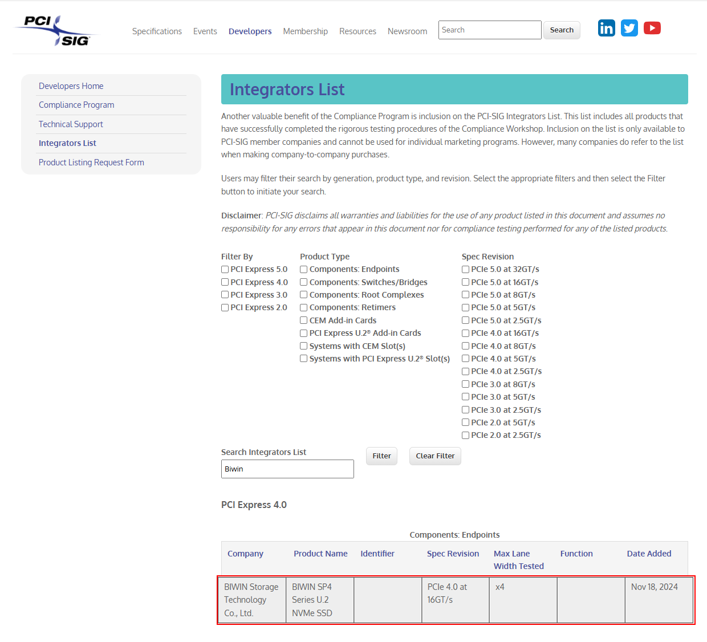Select CEM Add-in Cards checkbox

(304, 320)
